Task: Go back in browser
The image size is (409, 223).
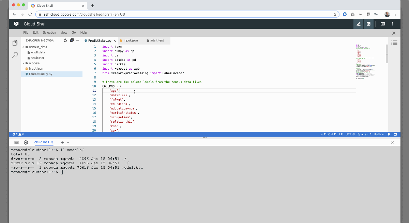Action: pyautogui.click(x=14, y=14)
